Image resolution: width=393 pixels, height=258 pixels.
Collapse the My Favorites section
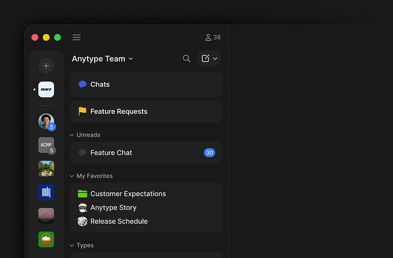point(72,176)
